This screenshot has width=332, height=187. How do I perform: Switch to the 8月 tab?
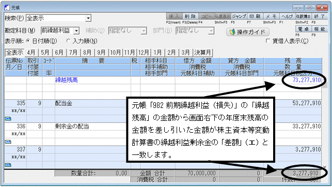point(87,52)
